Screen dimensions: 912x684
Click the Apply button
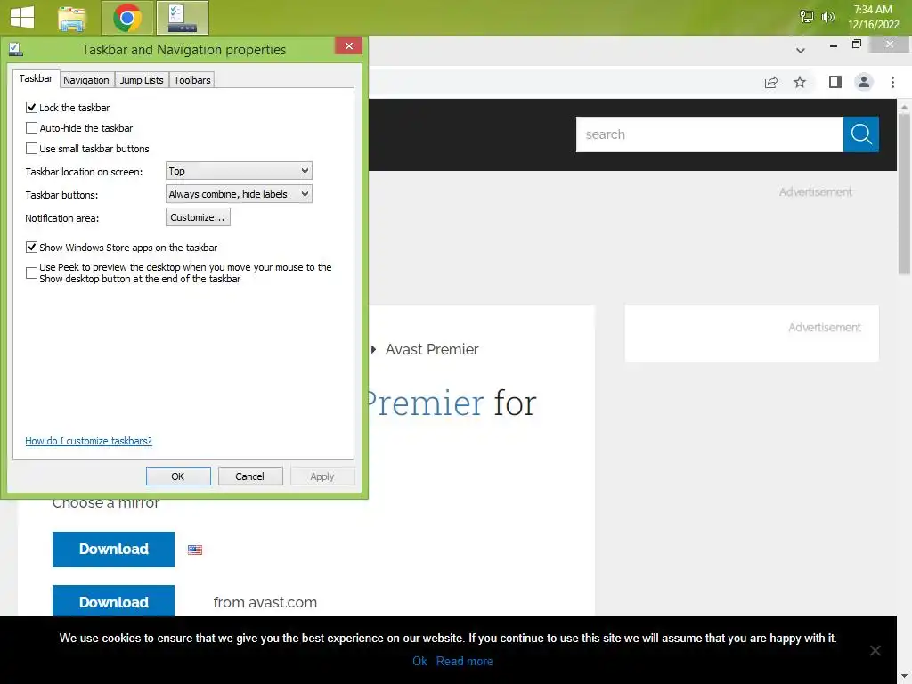[322, 476]
